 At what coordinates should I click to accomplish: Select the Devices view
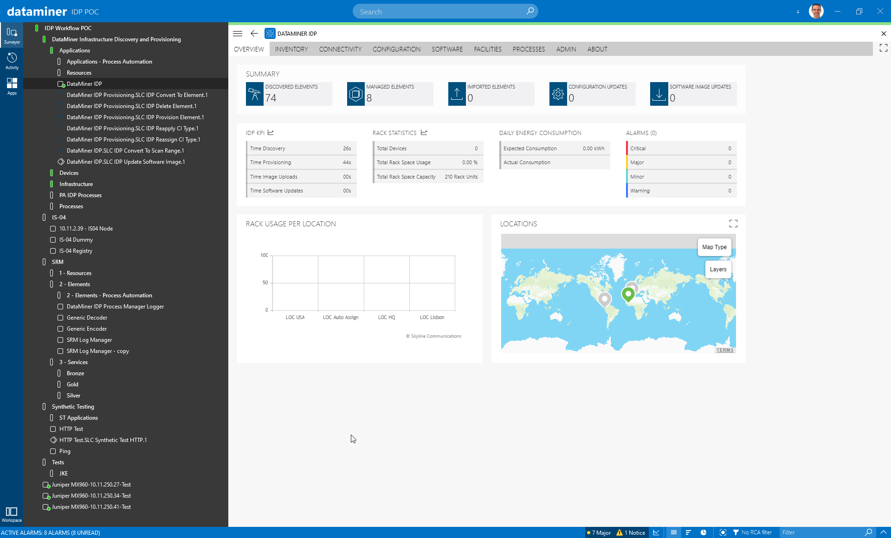pos(69,173)
